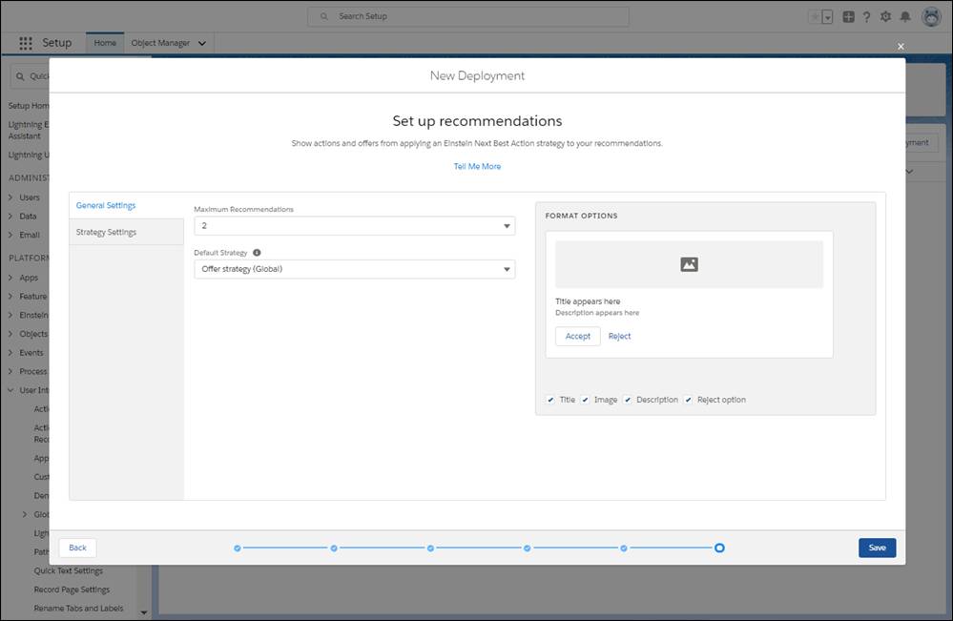This screenshot has height=621, width=953.
Task: Click the third progress step indicator
Action: [430, 549]
